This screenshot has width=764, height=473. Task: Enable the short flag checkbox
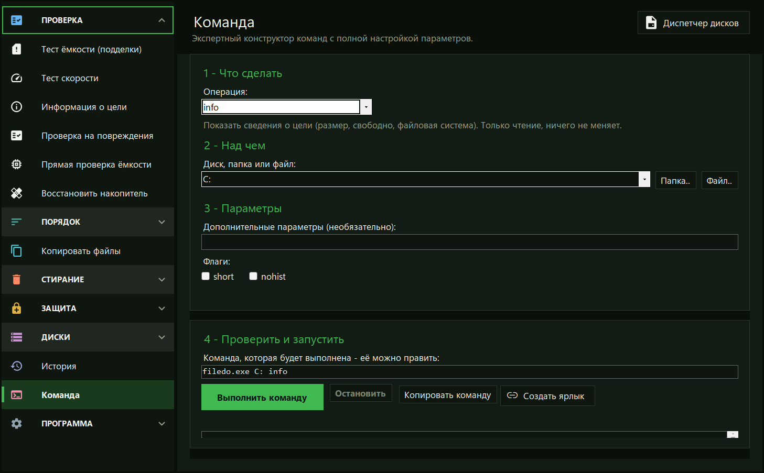tap(206, 276)
